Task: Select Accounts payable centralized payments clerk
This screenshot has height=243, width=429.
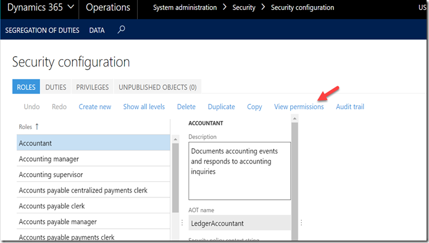Action: 93,190
